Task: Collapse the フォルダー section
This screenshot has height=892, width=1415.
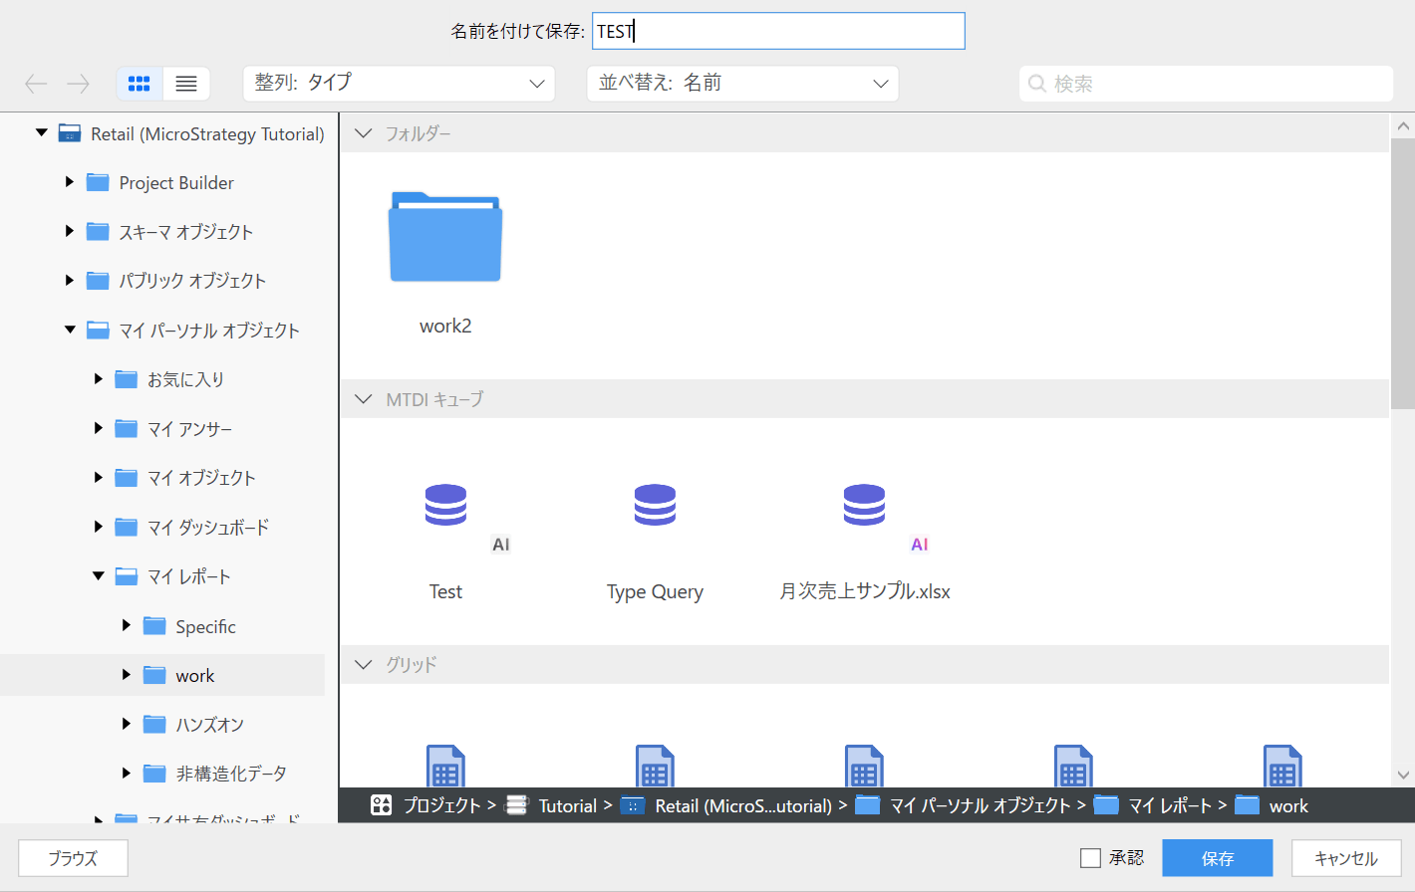Action: click(x=364, y=133)
